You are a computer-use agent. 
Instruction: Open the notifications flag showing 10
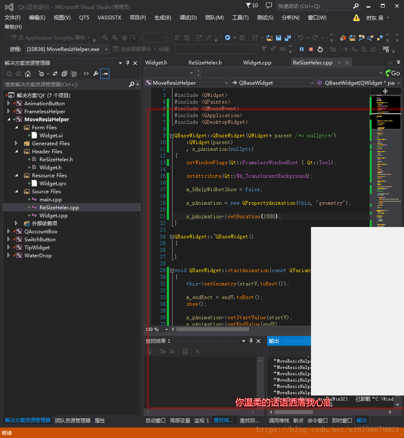click(x=252, y=5)
